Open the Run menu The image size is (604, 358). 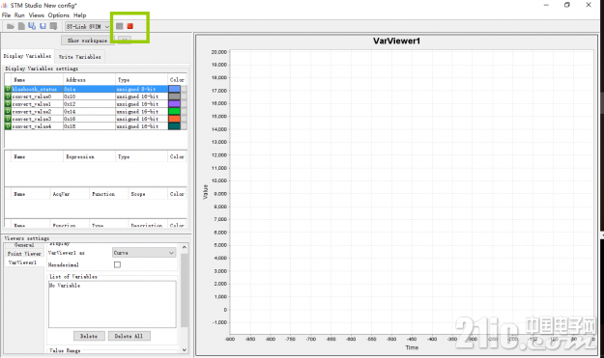pos(19,15)
